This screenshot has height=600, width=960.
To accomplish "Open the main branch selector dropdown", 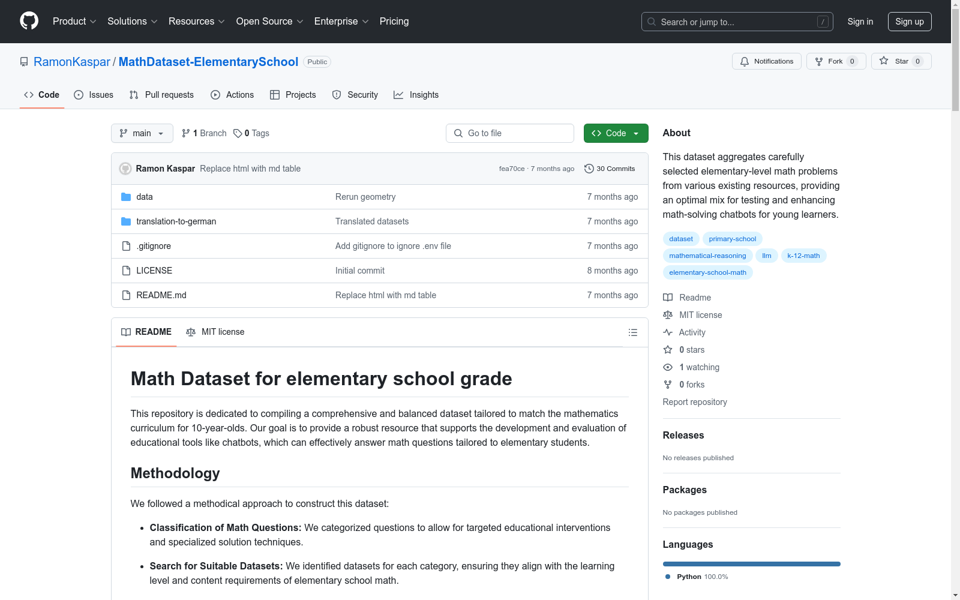I will pos(142,133).
